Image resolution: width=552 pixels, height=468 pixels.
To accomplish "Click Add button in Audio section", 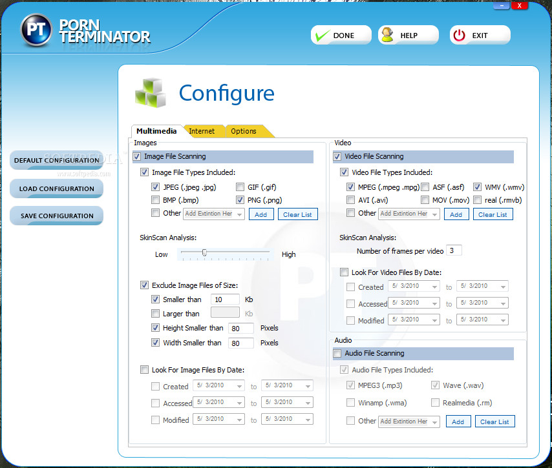I will (x=458, y=422).
